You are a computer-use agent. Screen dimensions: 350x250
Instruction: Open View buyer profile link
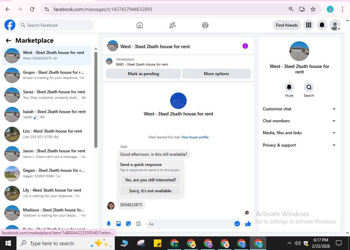pos(195,137)
